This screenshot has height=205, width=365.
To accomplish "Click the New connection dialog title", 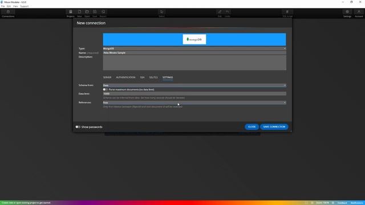I will point(91,23).
